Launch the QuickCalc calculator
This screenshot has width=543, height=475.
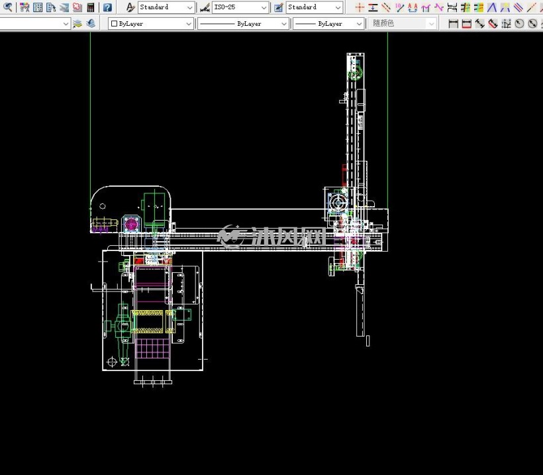coord(91,7)
